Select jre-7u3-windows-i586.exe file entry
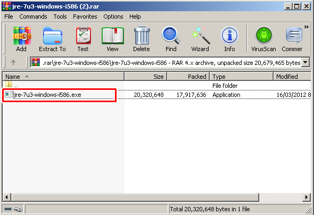Screen dimensions: 314x215 [x=59, y=95]
